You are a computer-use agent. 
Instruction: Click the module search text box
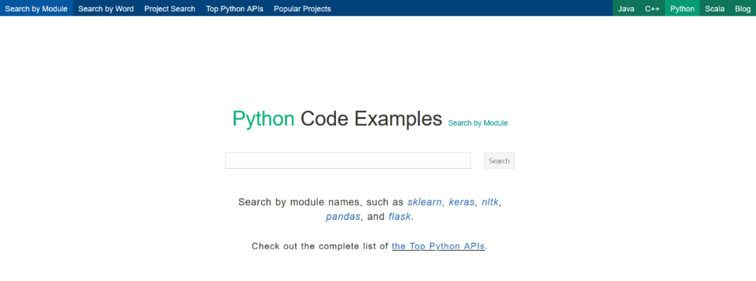(x=347, y=160)
